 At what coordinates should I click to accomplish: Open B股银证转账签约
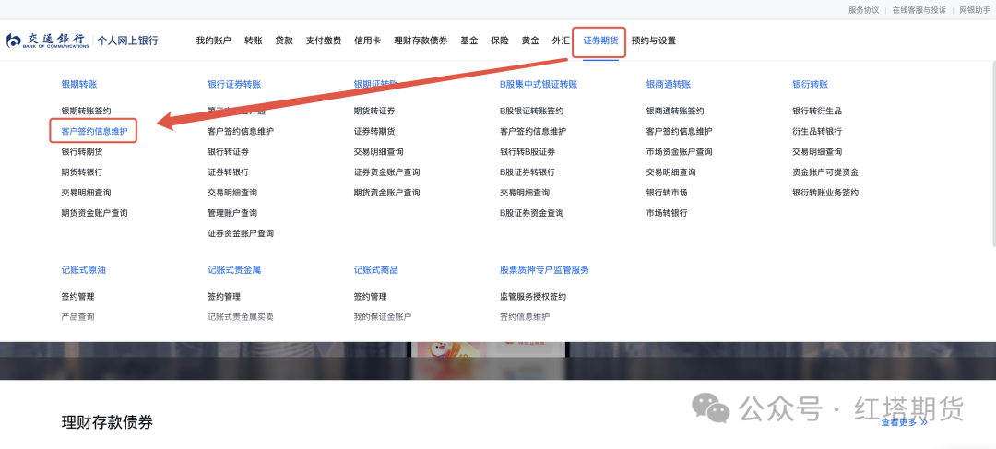532,112
